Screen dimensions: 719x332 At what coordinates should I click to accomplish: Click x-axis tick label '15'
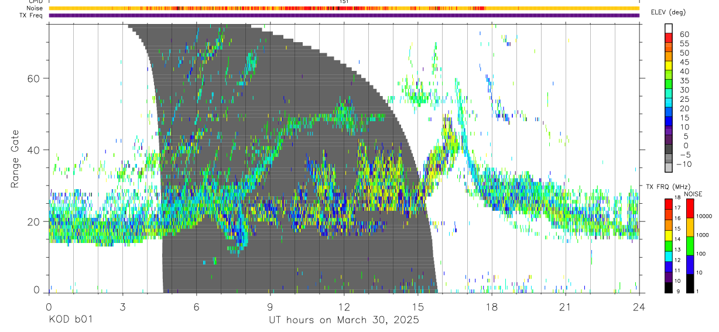tap(417, 307)
